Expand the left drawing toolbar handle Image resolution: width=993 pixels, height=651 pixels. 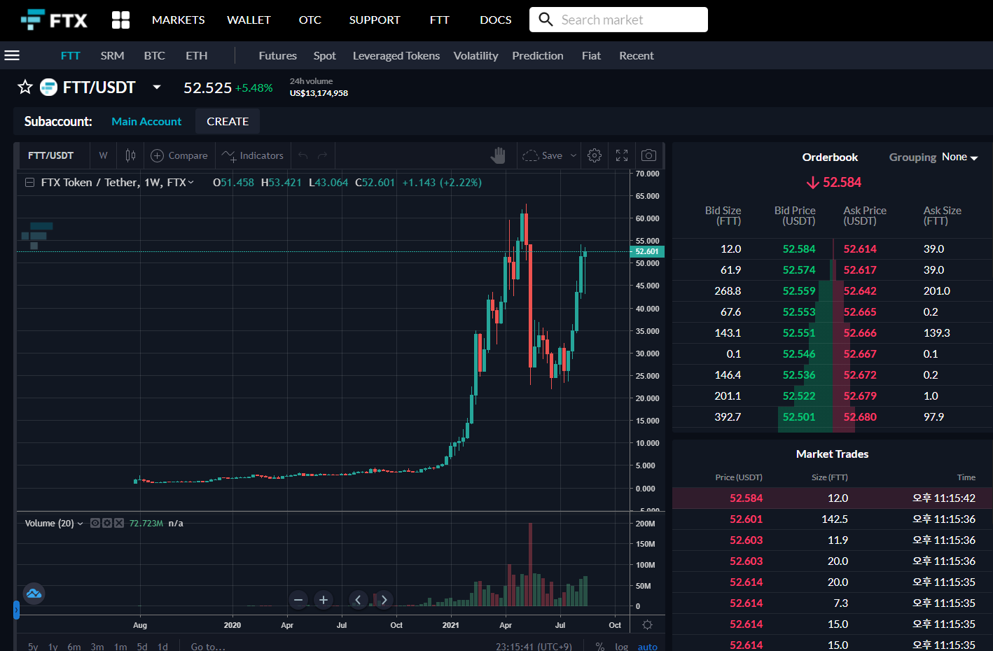pyautogui.click(x=16, y=610)
